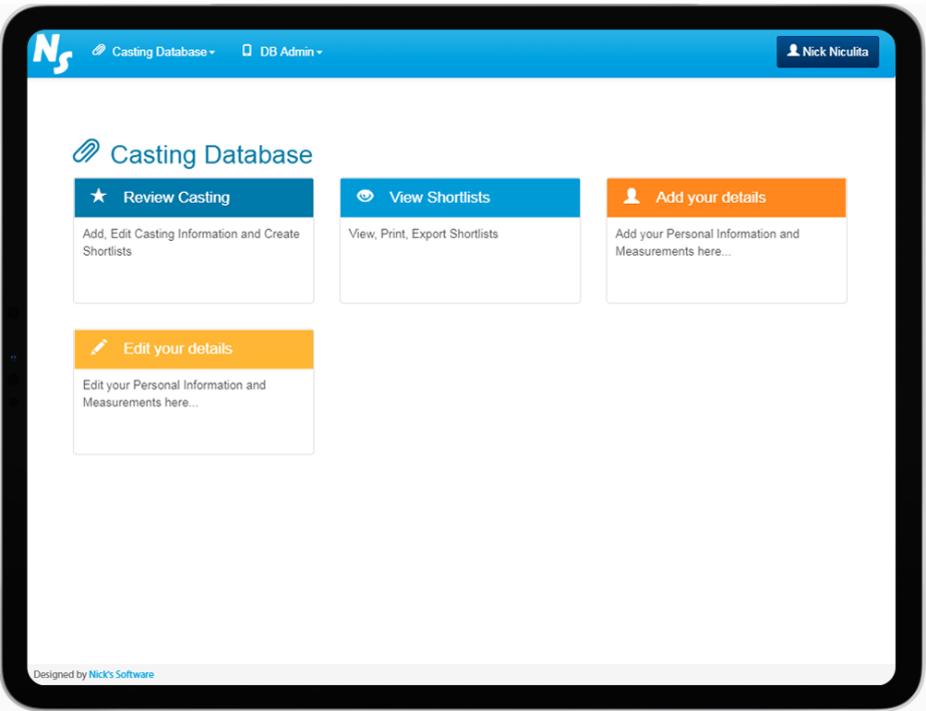Click the user silhouette icon beside Nick Niculita
Image resolution: width=926 pixels, height=711 pixels.
click(792, 52)
